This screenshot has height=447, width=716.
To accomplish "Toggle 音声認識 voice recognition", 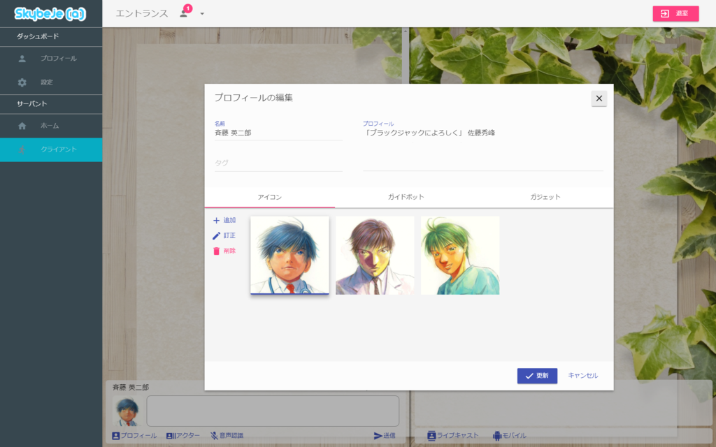I will [x=227, y=436].
